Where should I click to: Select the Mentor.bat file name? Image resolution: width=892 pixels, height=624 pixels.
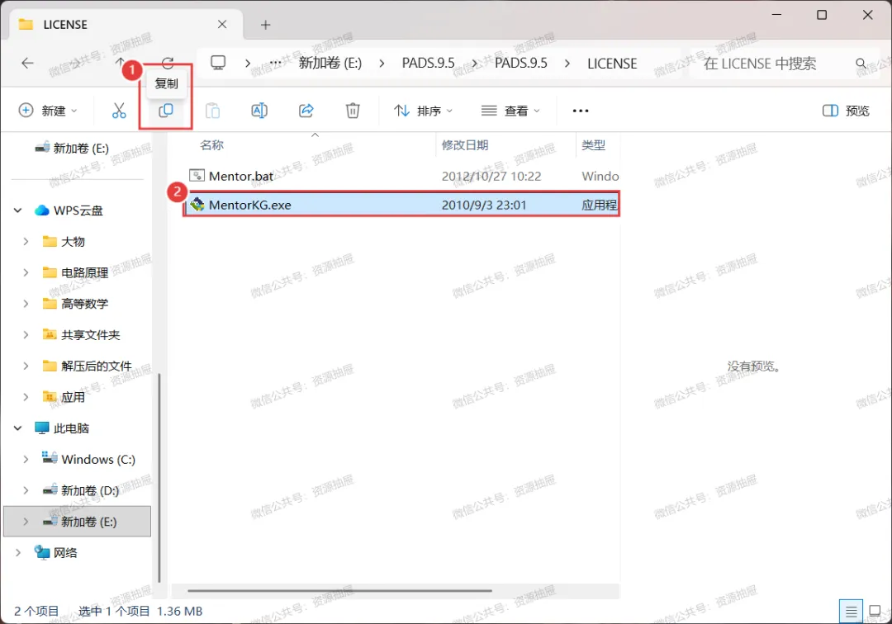point(241,176)
